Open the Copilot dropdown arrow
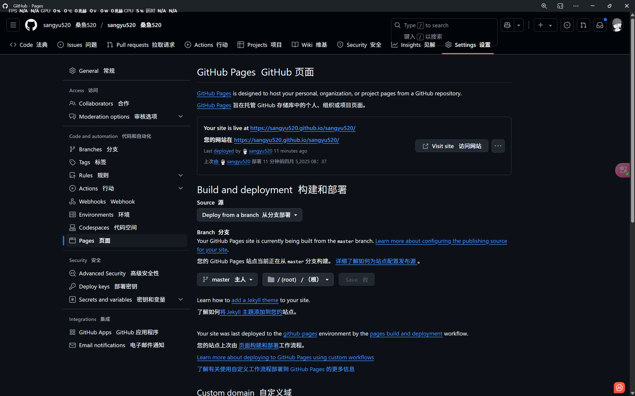The image size is (635, 396). pos(518,25)
